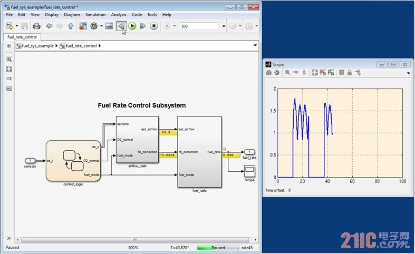Open the address bar history dropdown
Image resolution: width=415 pixels, height=254 pixels.
255,45
